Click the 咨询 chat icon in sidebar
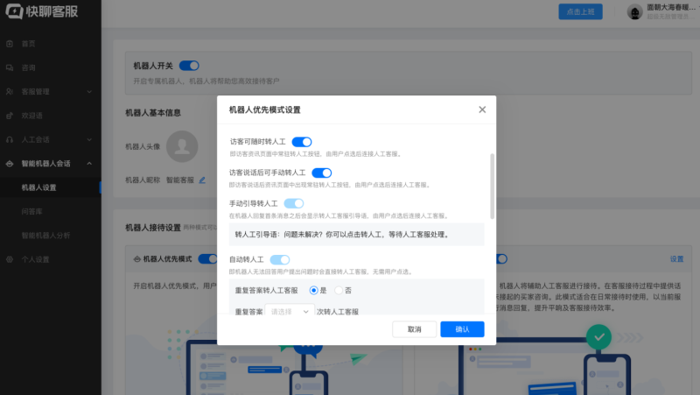The height and width of the screenshot is (395, 700). coord(10,68)
